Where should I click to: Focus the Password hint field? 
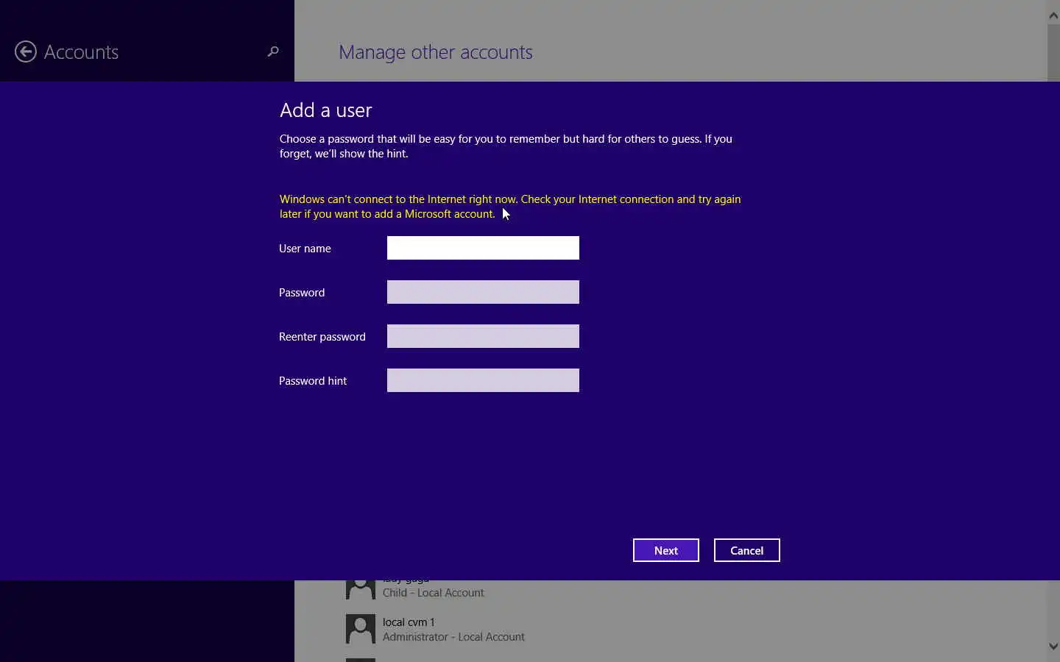point(483,380)
